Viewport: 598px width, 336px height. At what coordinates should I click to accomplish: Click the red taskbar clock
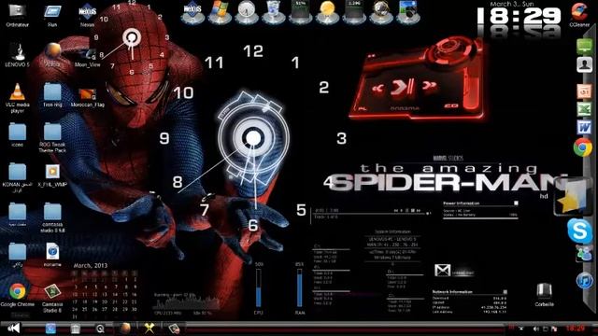click(576, 328)
